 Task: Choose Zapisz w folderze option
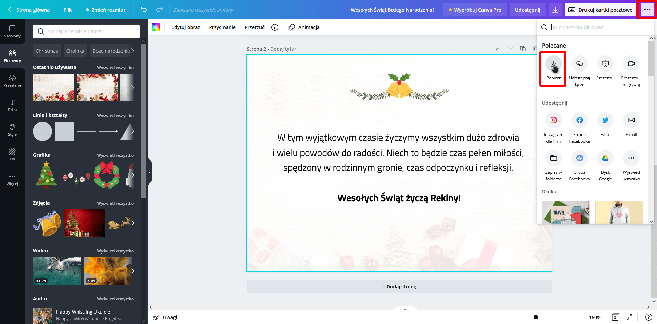553,166
